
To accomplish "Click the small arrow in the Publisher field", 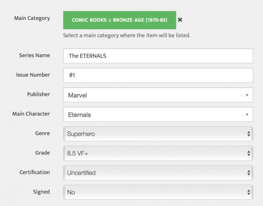I will [x=247, y=95].
